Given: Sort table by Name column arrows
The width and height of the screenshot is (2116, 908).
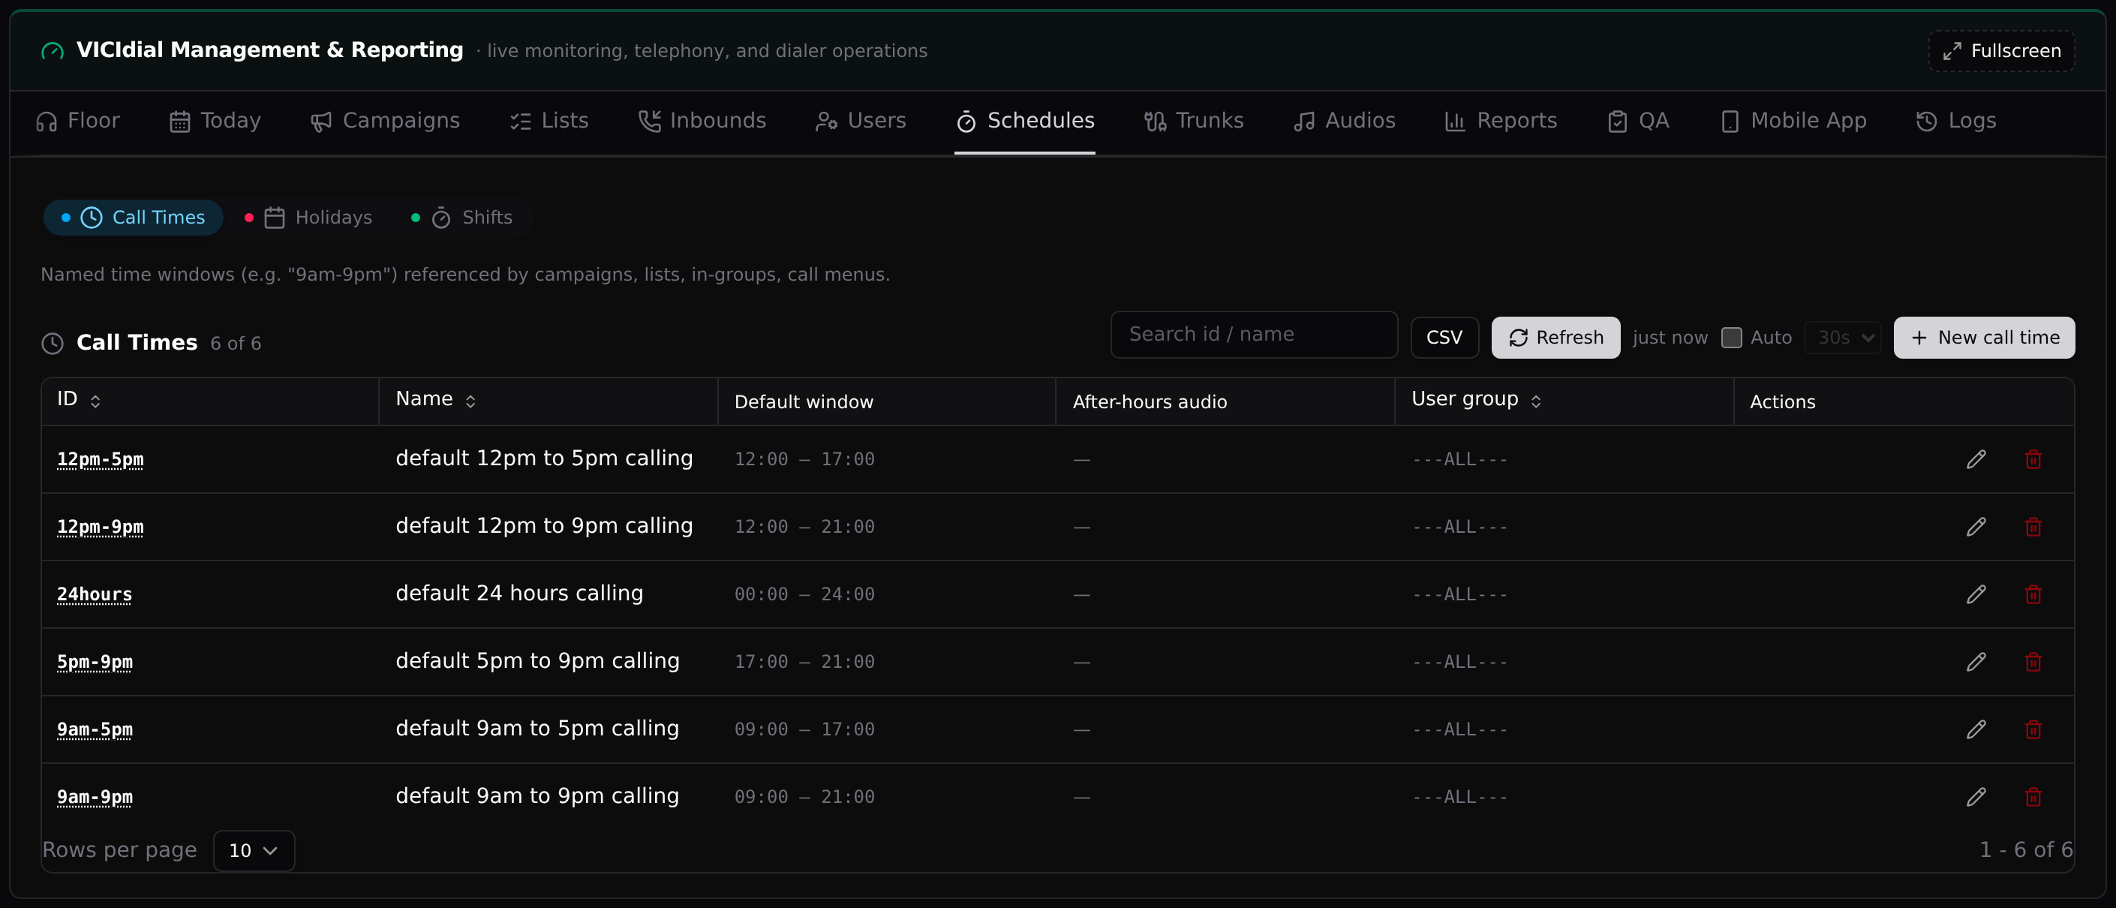Looking at the screenshot, I should (x=470, y=401).
